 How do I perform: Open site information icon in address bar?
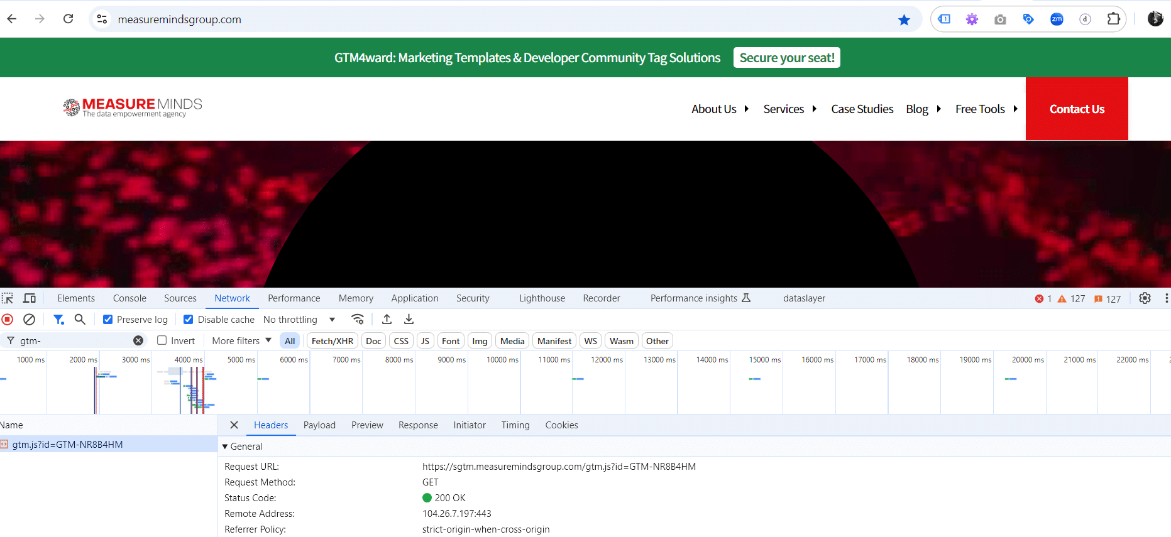coord(102,19)
